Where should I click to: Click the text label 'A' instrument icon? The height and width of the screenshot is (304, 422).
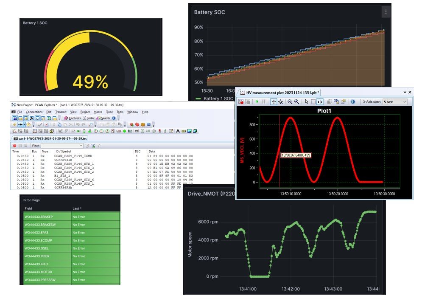[178, 131]
